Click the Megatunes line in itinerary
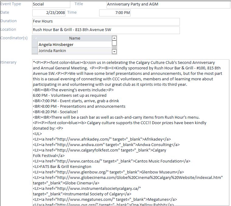 click(x=105, y=199)
